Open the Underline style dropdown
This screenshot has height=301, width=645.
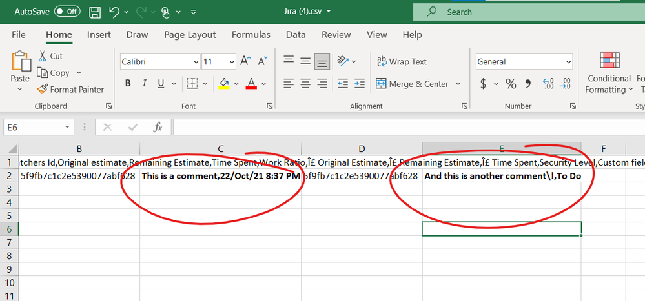(x=174, y=84)
